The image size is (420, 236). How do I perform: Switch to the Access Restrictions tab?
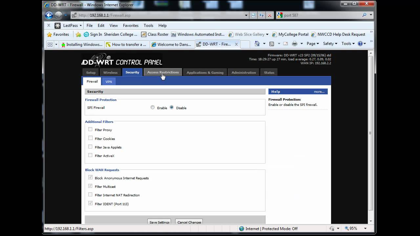point(163,72)
